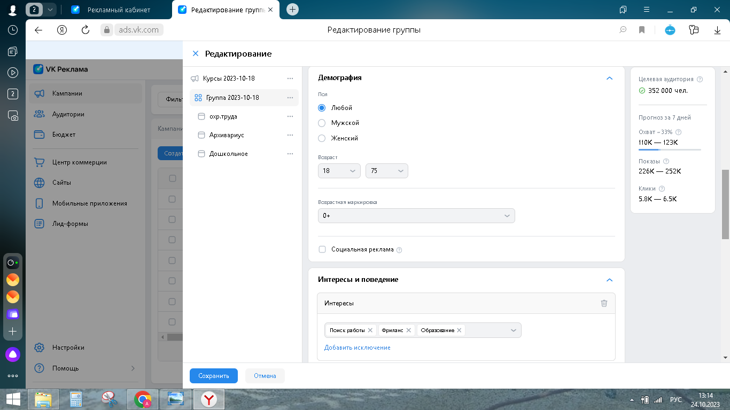Click help icon beside Социальная реклама
This screenshot has height=410, width=730.
click(x=399, y=250)
